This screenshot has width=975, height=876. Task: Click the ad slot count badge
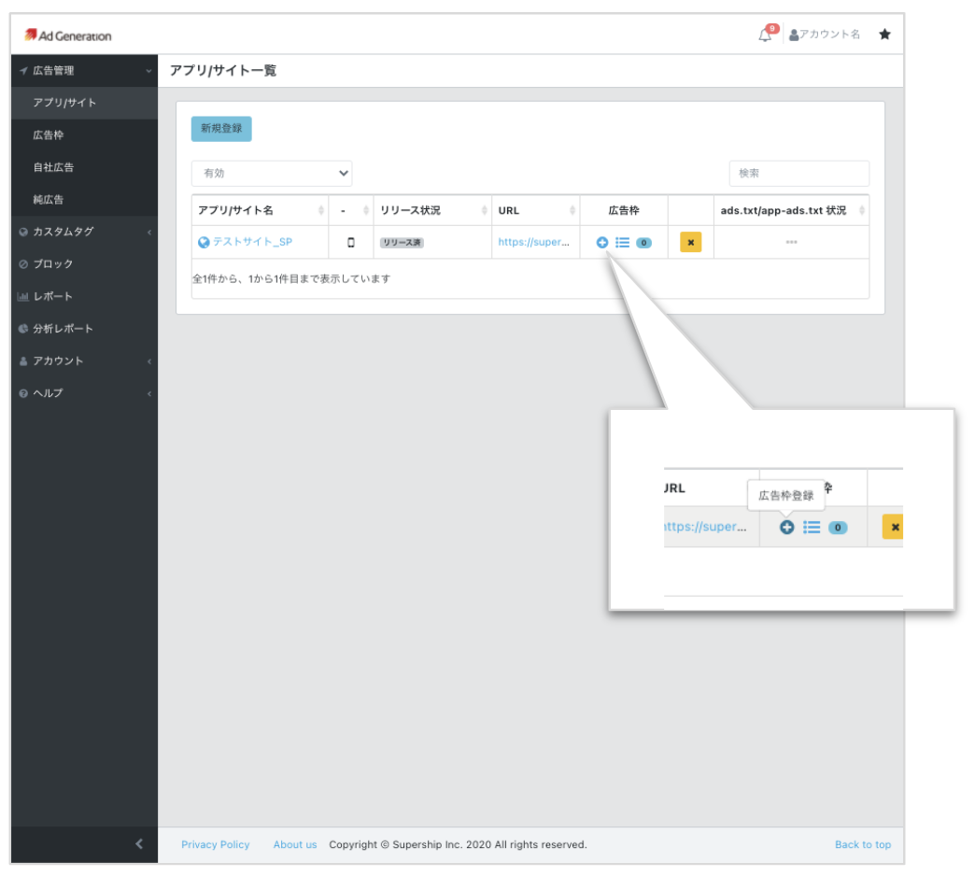pos(643,243)
